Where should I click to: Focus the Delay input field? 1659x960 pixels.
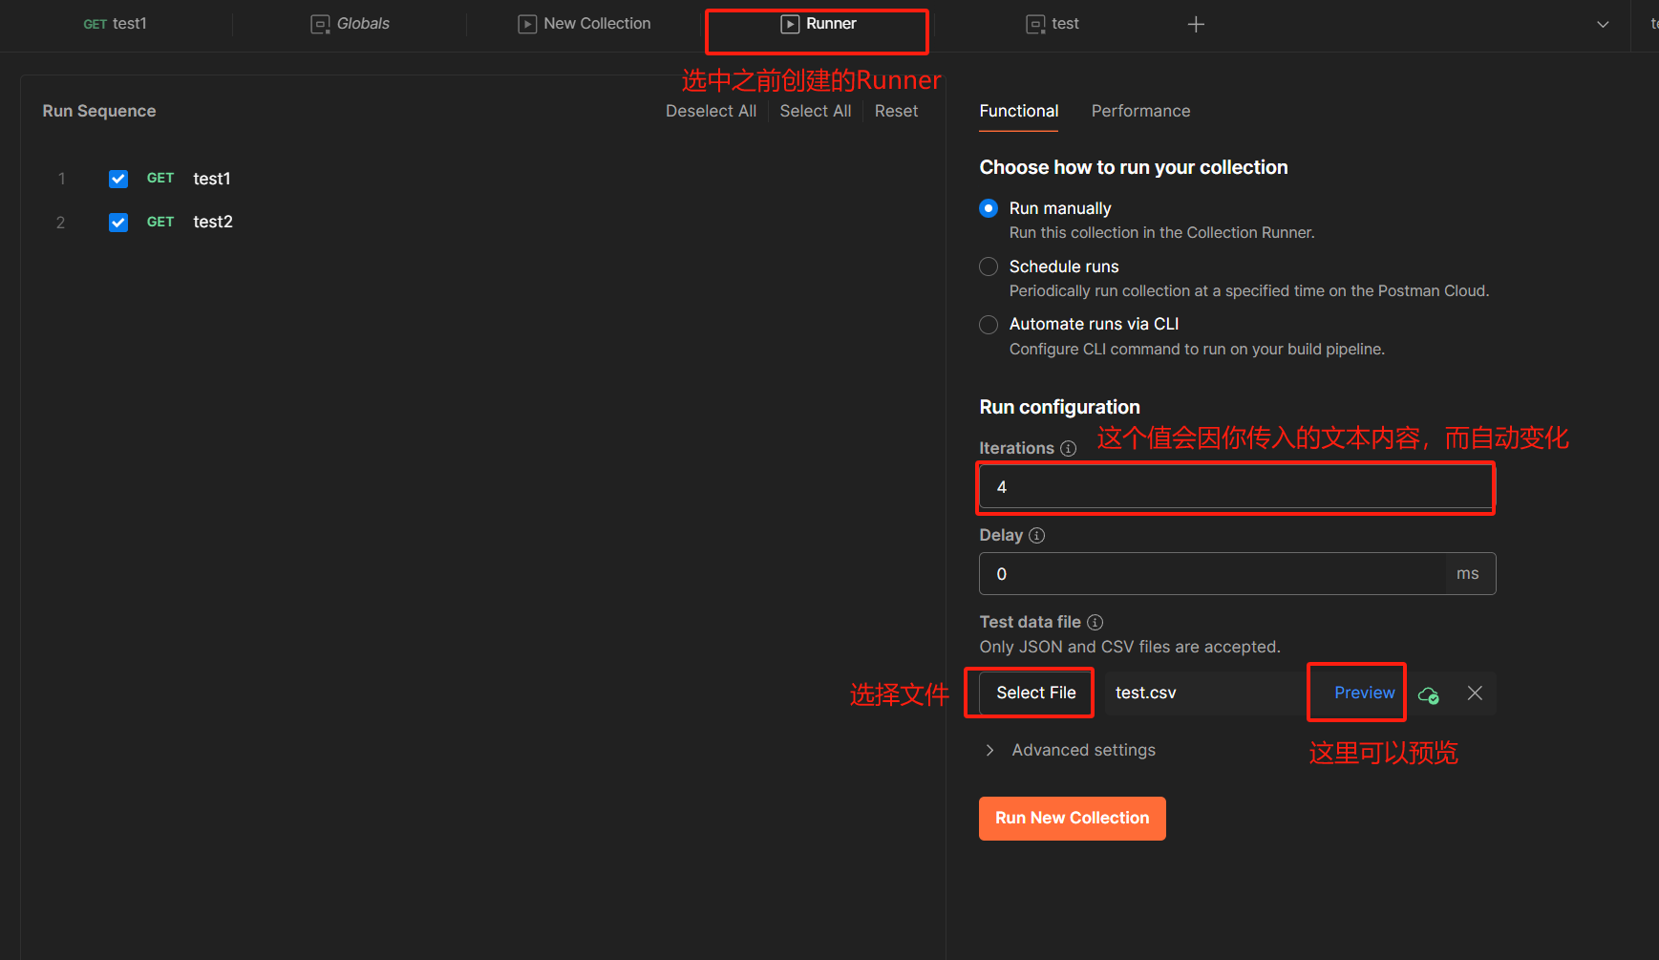click(x=1212, y=574)
